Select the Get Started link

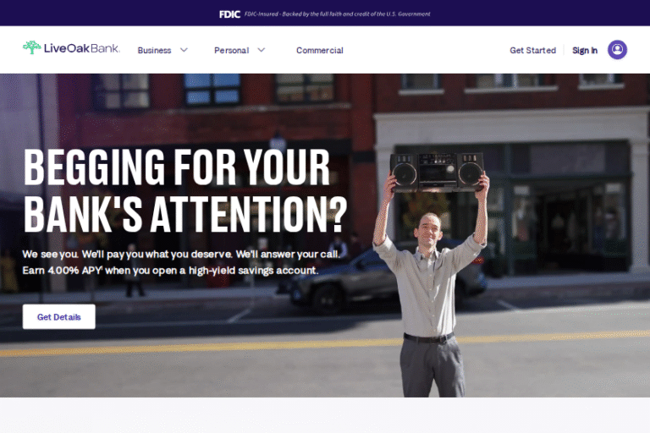pyautogui.click(x=532, y=50)
